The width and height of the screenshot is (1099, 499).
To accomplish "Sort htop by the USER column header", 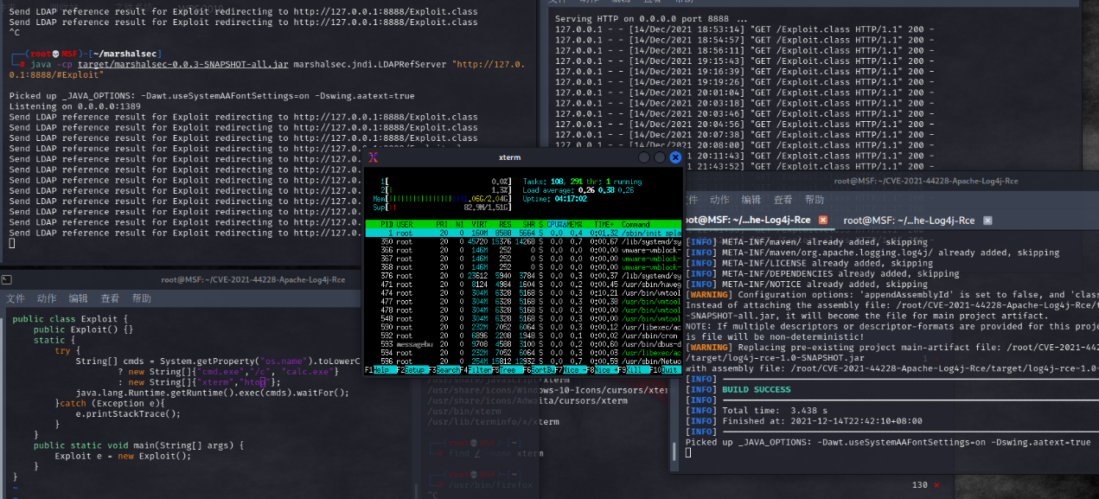I will tap(405, 225).
